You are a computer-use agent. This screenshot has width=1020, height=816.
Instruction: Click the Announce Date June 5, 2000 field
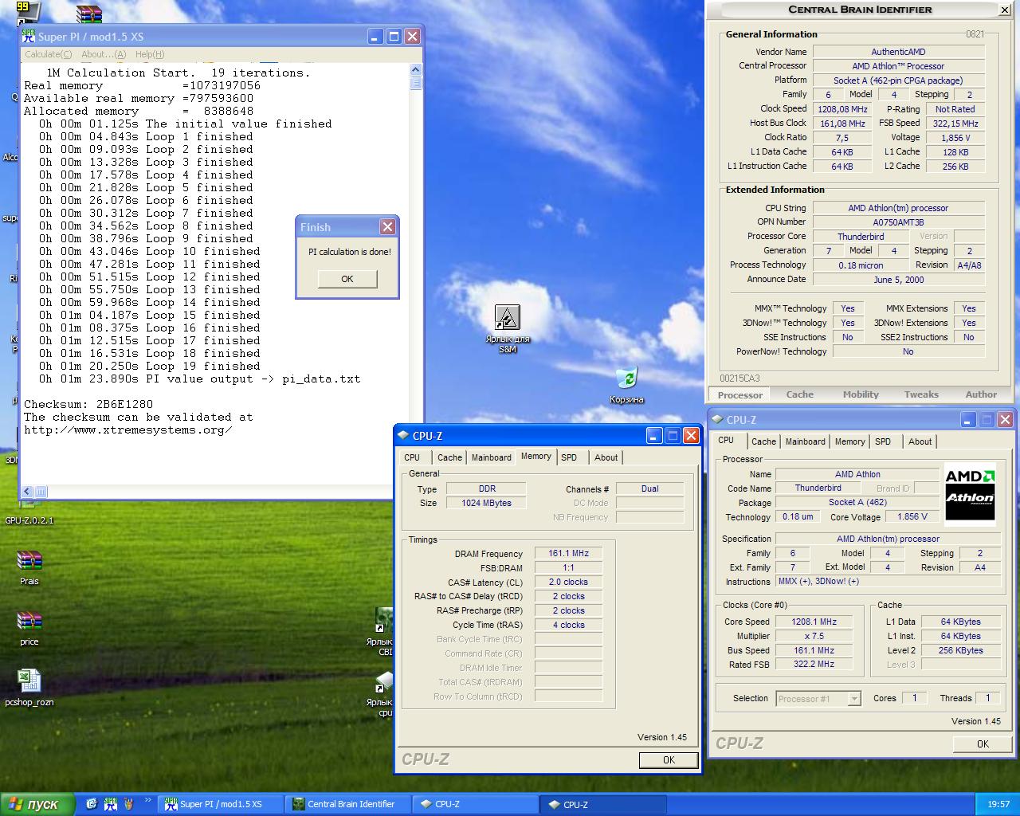(898, 280)
